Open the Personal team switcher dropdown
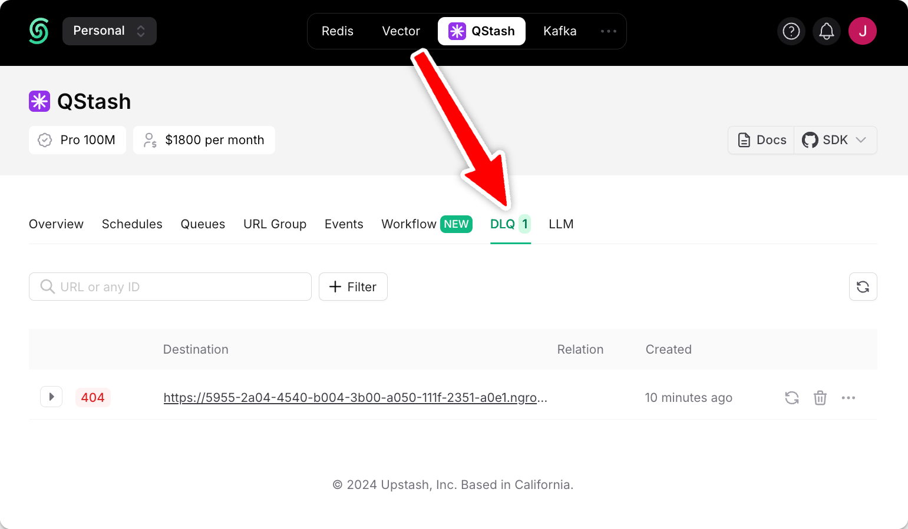The height and width of the screenshot is (529, 908). [110, 31]
